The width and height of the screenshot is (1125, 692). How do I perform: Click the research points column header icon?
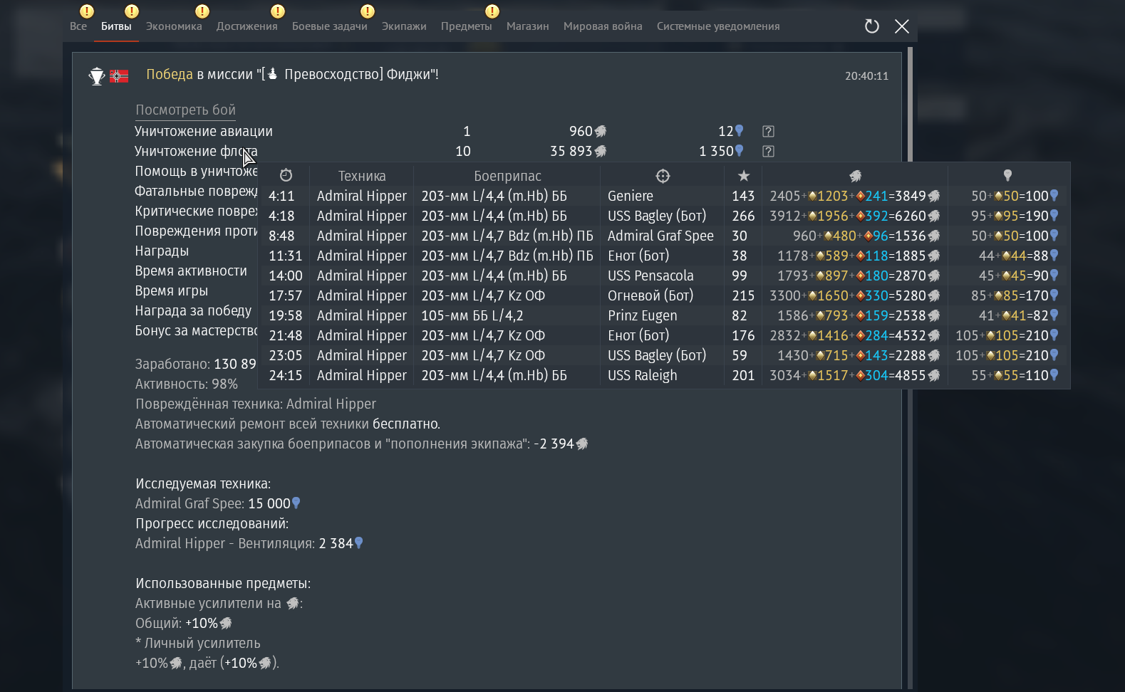click(1007, 176)
